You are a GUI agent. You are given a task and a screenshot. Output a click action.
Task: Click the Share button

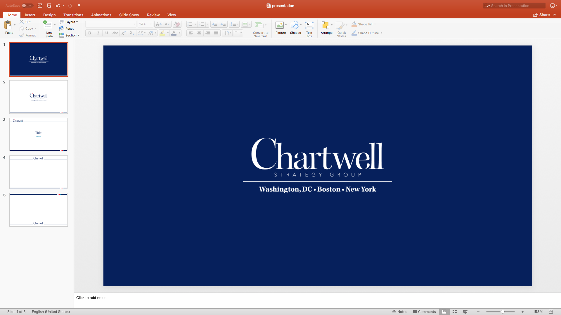[541, 15]
